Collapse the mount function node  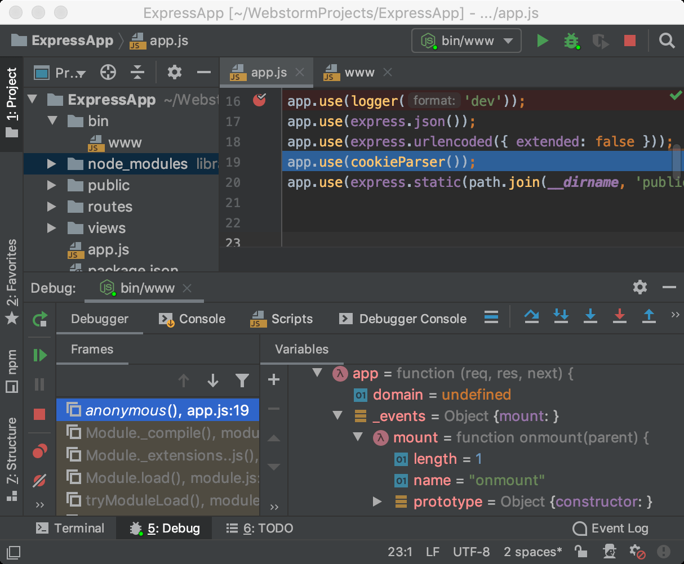(358, 437)
